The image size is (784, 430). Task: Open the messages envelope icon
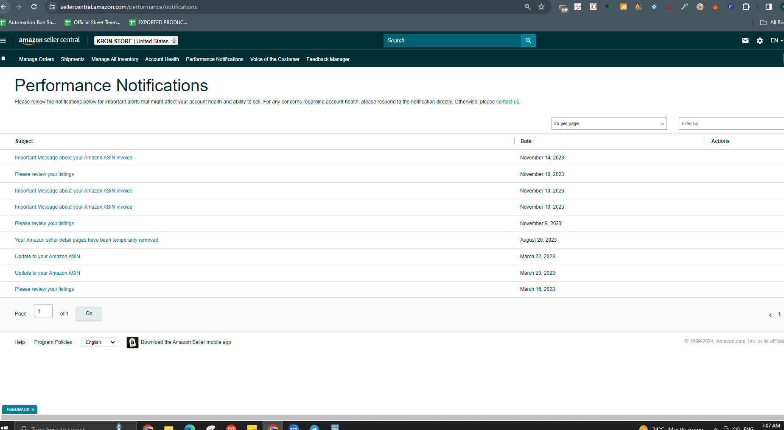tap(745, 41)
